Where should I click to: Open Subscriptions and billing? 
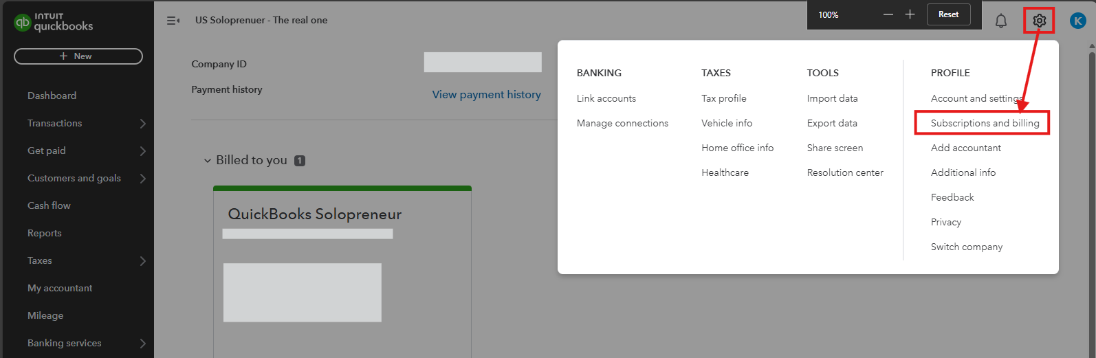985,123
